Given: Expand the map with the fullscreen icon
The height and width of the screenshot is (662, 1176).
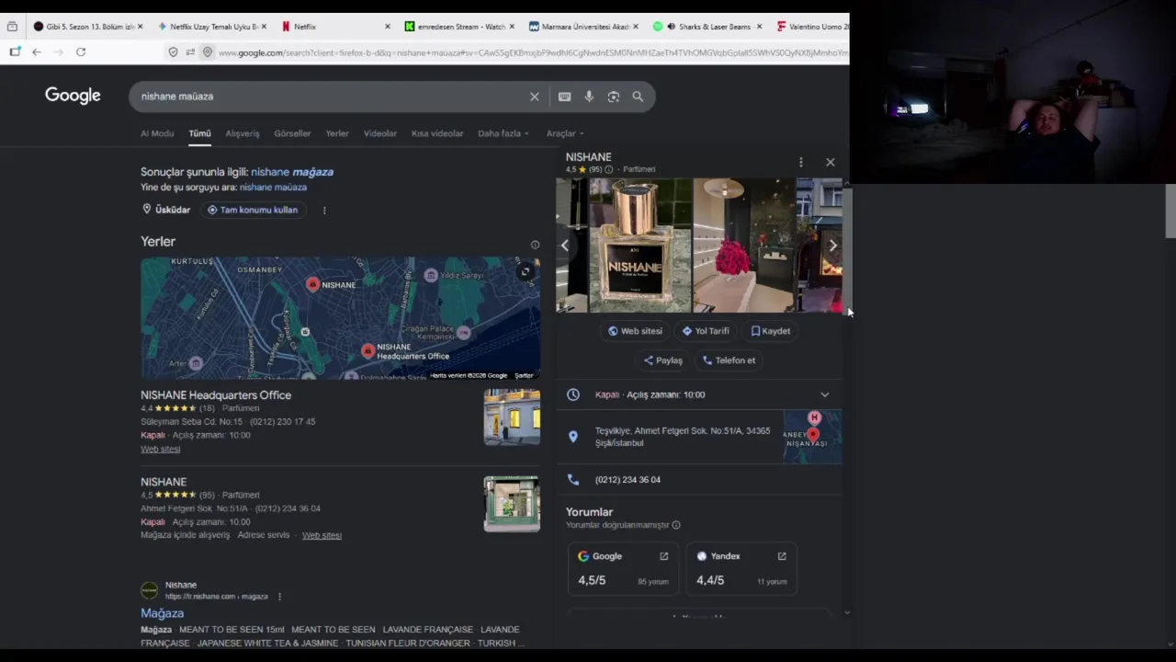Looking at the screenshot, I should (x=526, y=272).
